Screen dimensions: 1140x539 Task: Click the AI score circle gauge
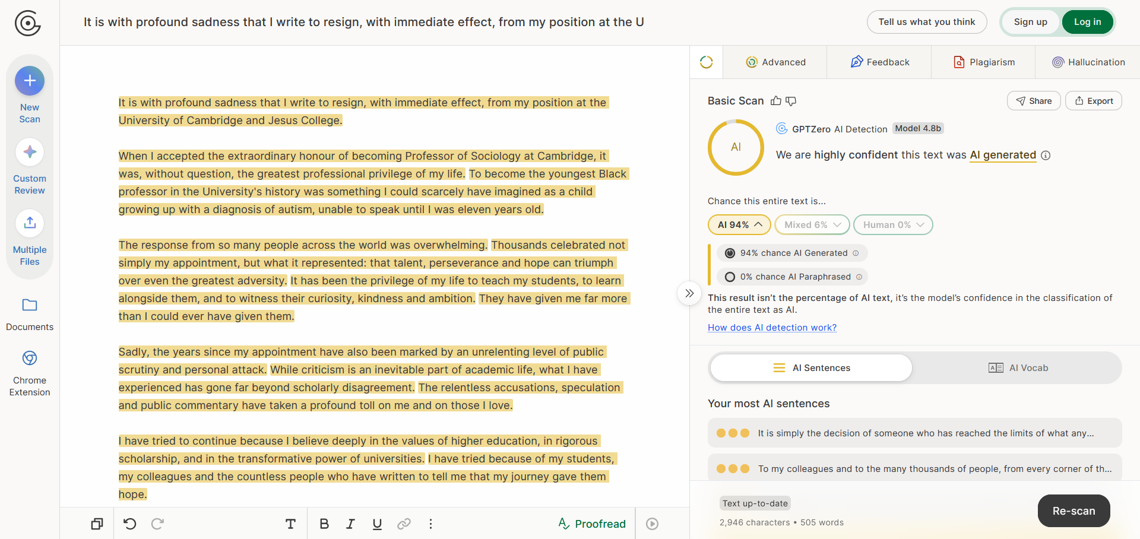tap(736, 147)
